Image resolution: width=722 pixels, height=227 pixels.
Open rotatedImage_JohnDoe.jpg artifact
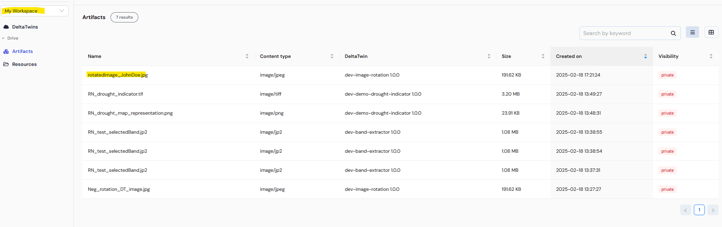point(117,75)
